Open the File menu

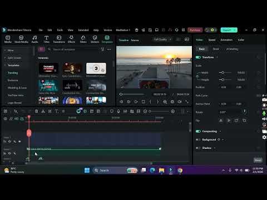click(x=41, y=30)
